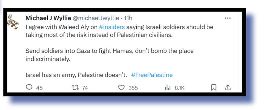Click the 8.1K views count

179,88
